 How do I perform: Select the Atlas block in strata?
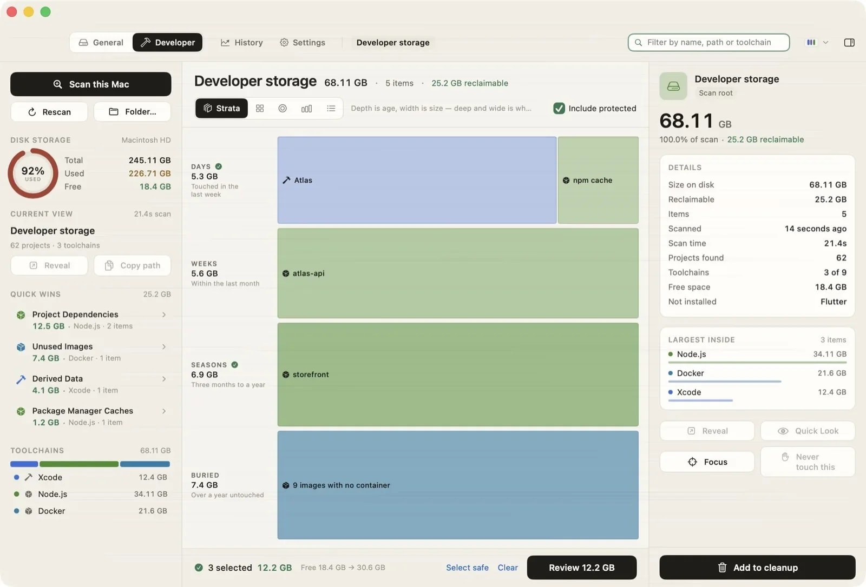(417, 180)
